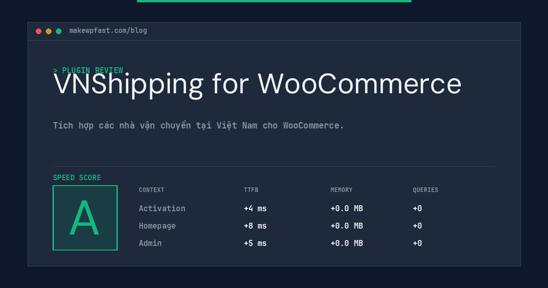Image resolution: width=548 pixels, height=288 pixels.
Task: Click the +5 ms TTFB value
Action: [x=255, y=243]
